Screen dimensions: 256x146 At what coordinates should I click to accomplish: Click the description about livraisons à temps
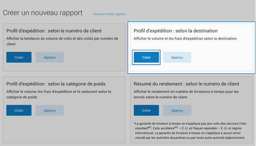[186, 94]
